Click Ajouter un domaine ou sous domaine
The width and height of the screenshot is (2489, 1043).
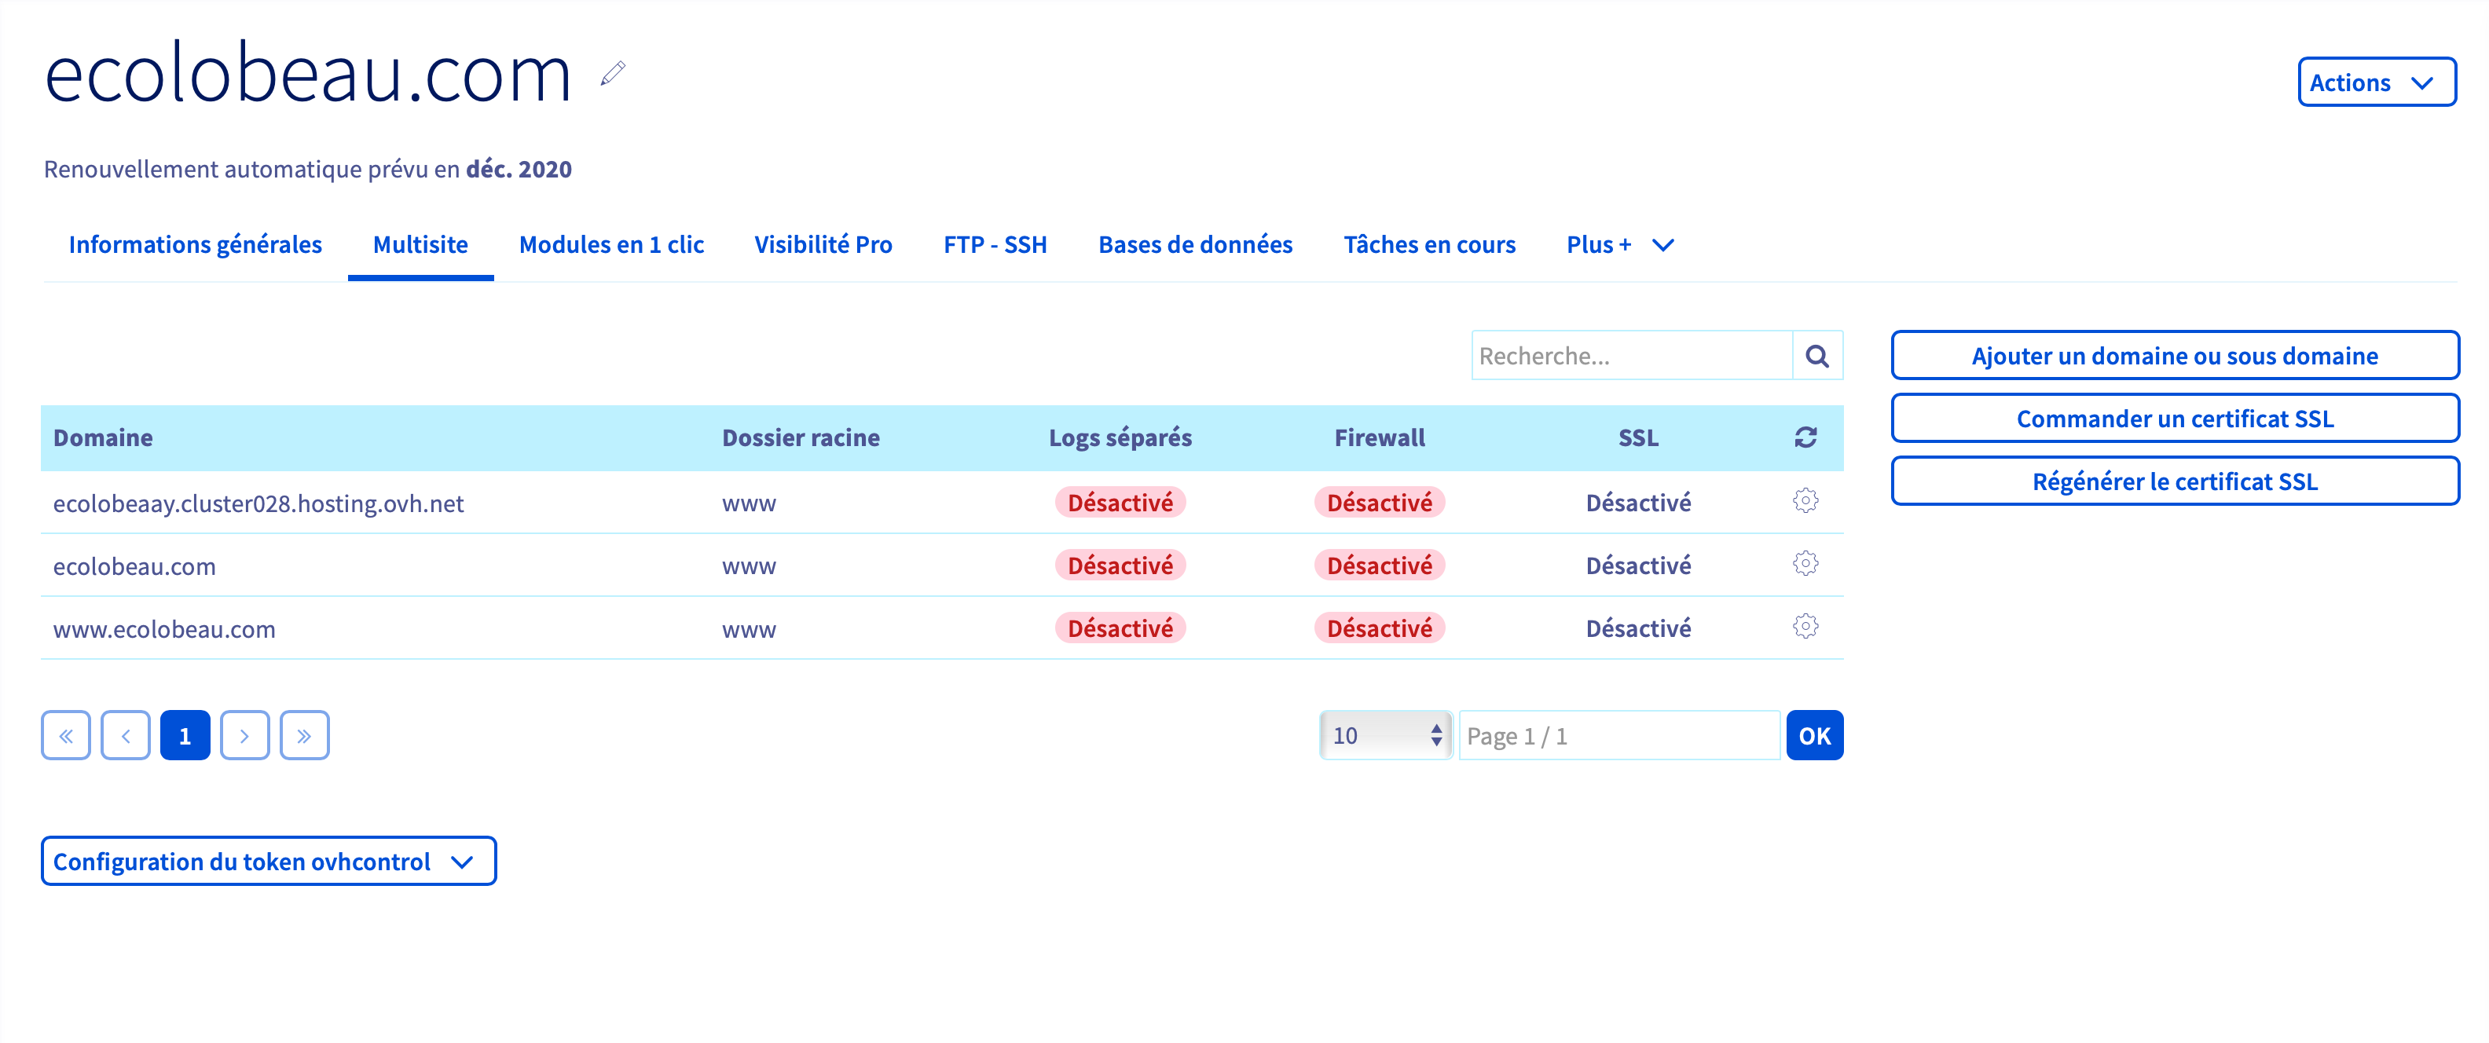[2174, 356]
